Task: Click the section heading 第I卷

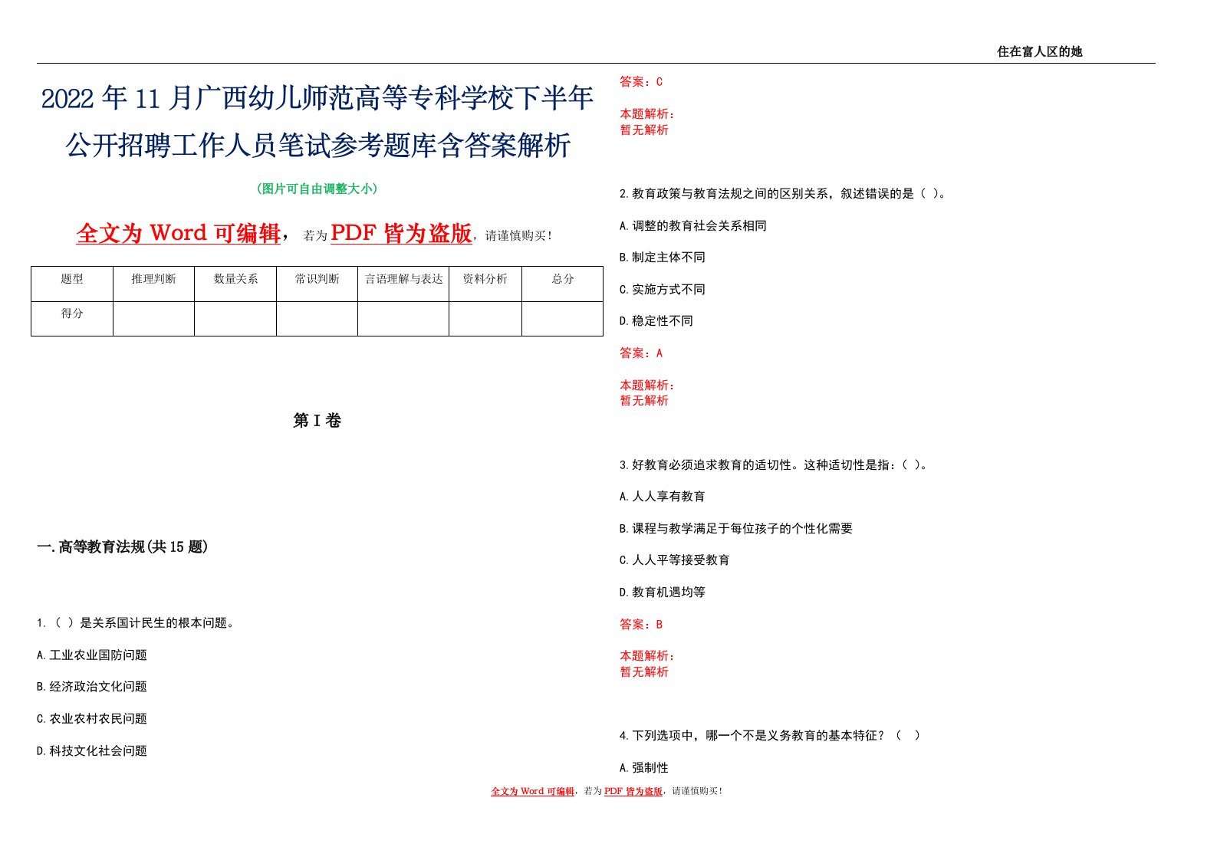Action: coord(317,421)
